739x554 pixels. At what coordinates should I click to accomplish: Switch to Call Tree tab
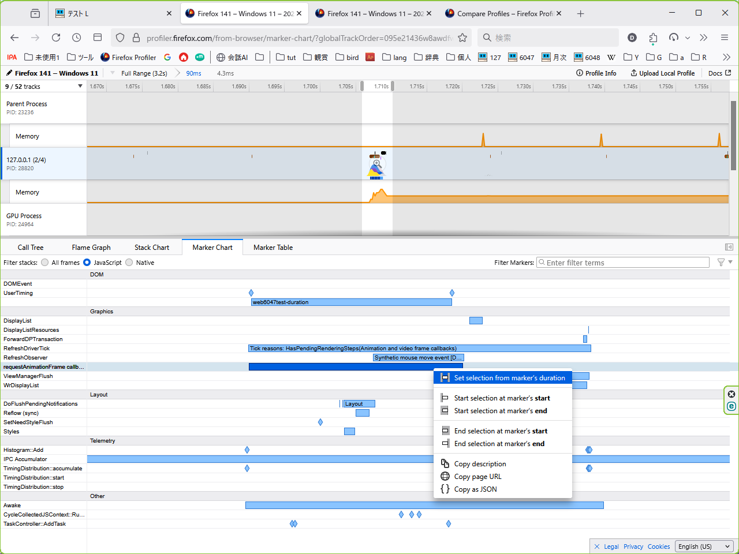[31, 247]
